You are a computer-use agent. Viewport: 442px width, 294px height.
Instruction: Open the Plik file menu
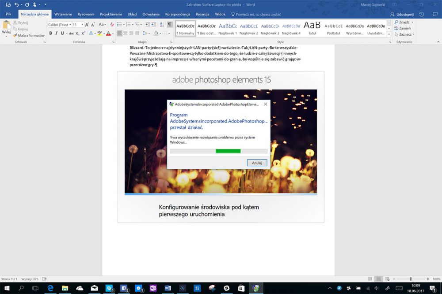[8, 14]
